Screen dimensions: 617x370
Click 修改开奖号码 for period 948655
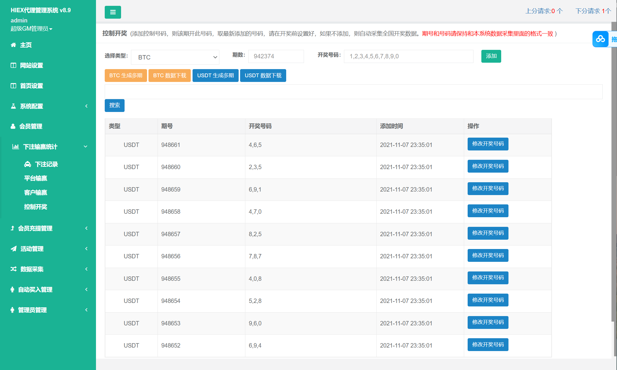pos(488,278)
